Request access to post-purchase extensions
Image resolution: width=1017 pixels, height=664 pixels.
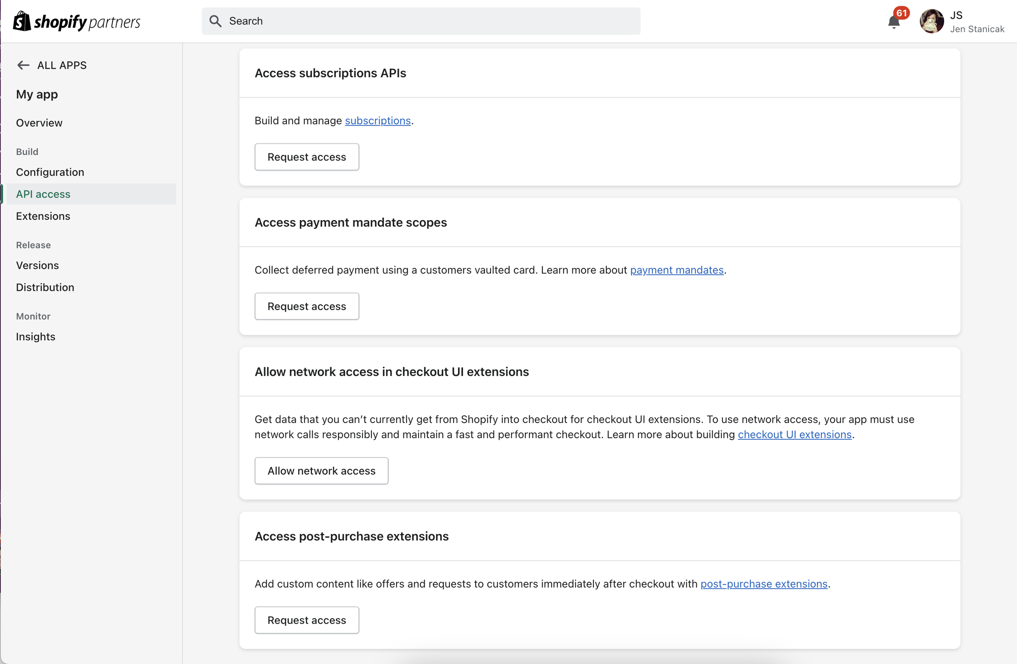click(307, 620)
